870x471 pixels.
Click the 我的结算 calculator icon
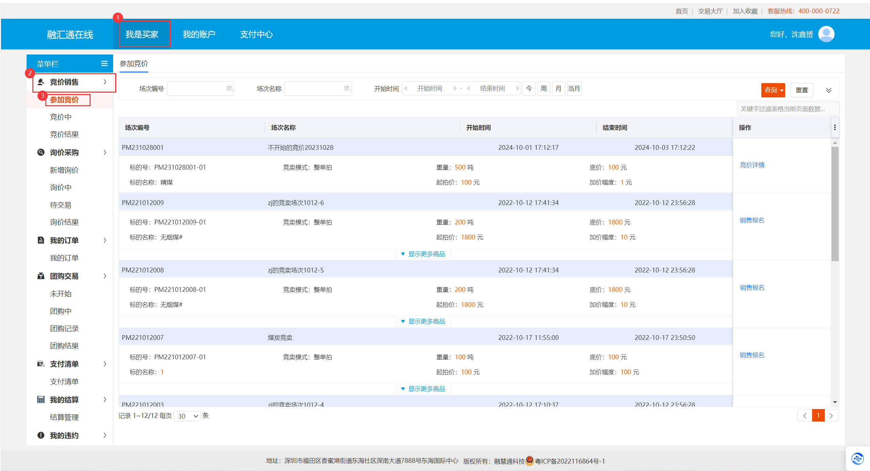coord(41,399)
